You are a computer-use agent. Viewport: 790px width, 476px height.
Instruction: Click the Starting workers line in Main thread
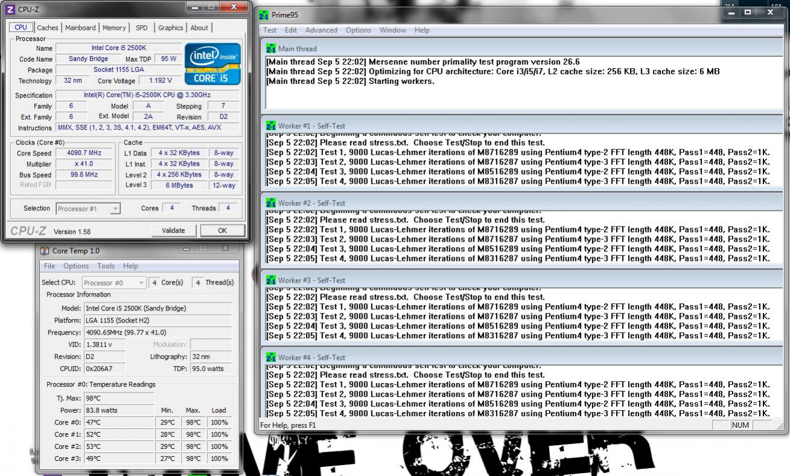point(350,81)
